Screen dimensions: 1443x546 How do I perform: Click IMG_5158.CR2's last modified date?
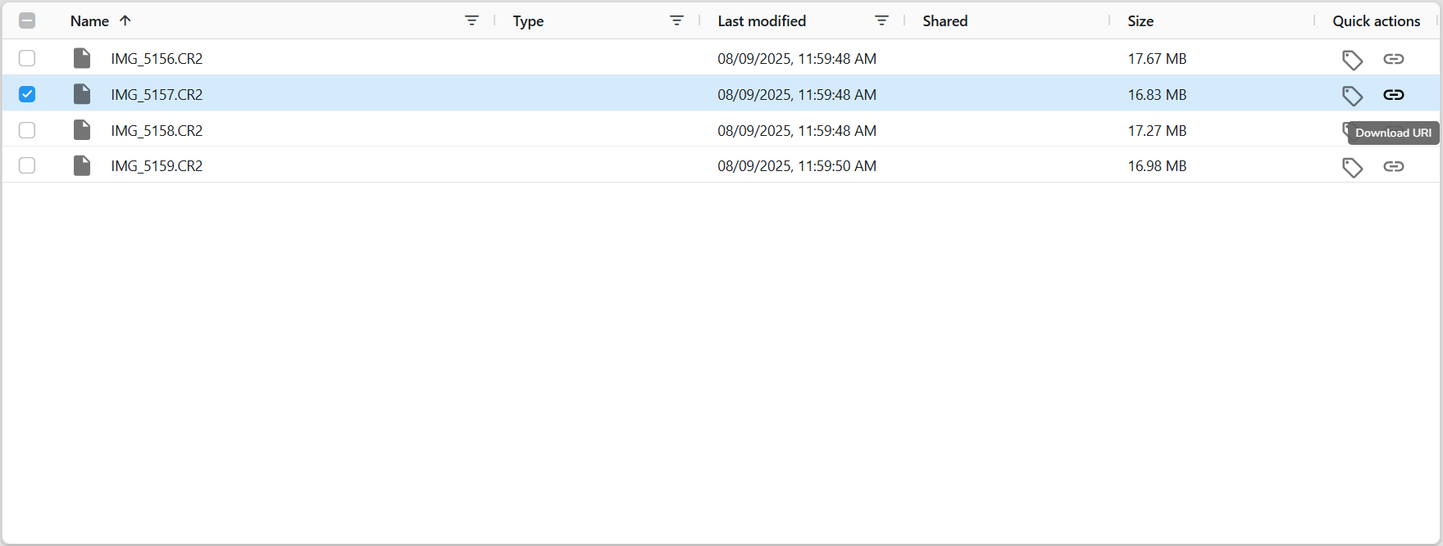[x=797, y=131]
